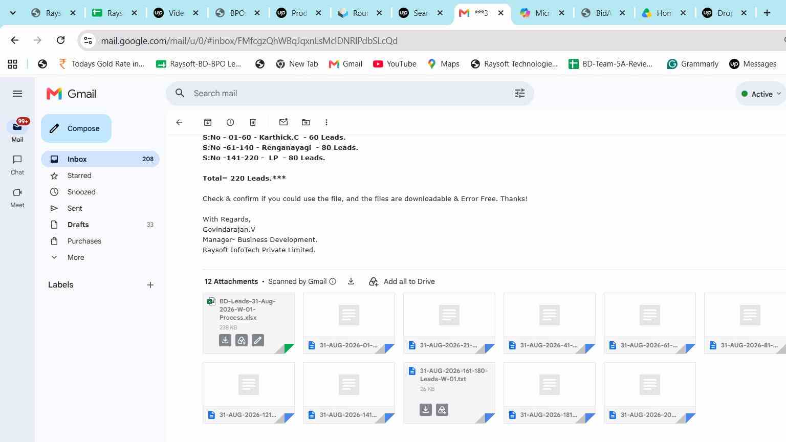The width and height of the screenshot is (786, 442).
Task: Open the Starred folder
Action: (79, 175)
